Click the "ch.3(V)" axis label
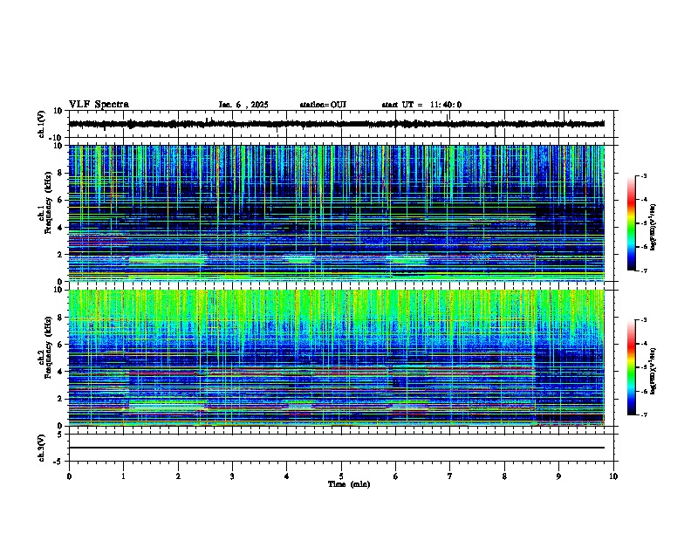 42,448
